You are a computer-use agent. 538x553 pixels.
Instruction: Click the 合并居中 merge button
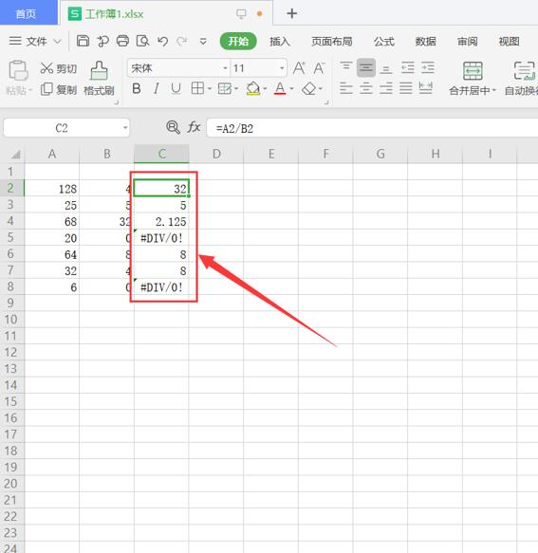click(x=473, y=79)
